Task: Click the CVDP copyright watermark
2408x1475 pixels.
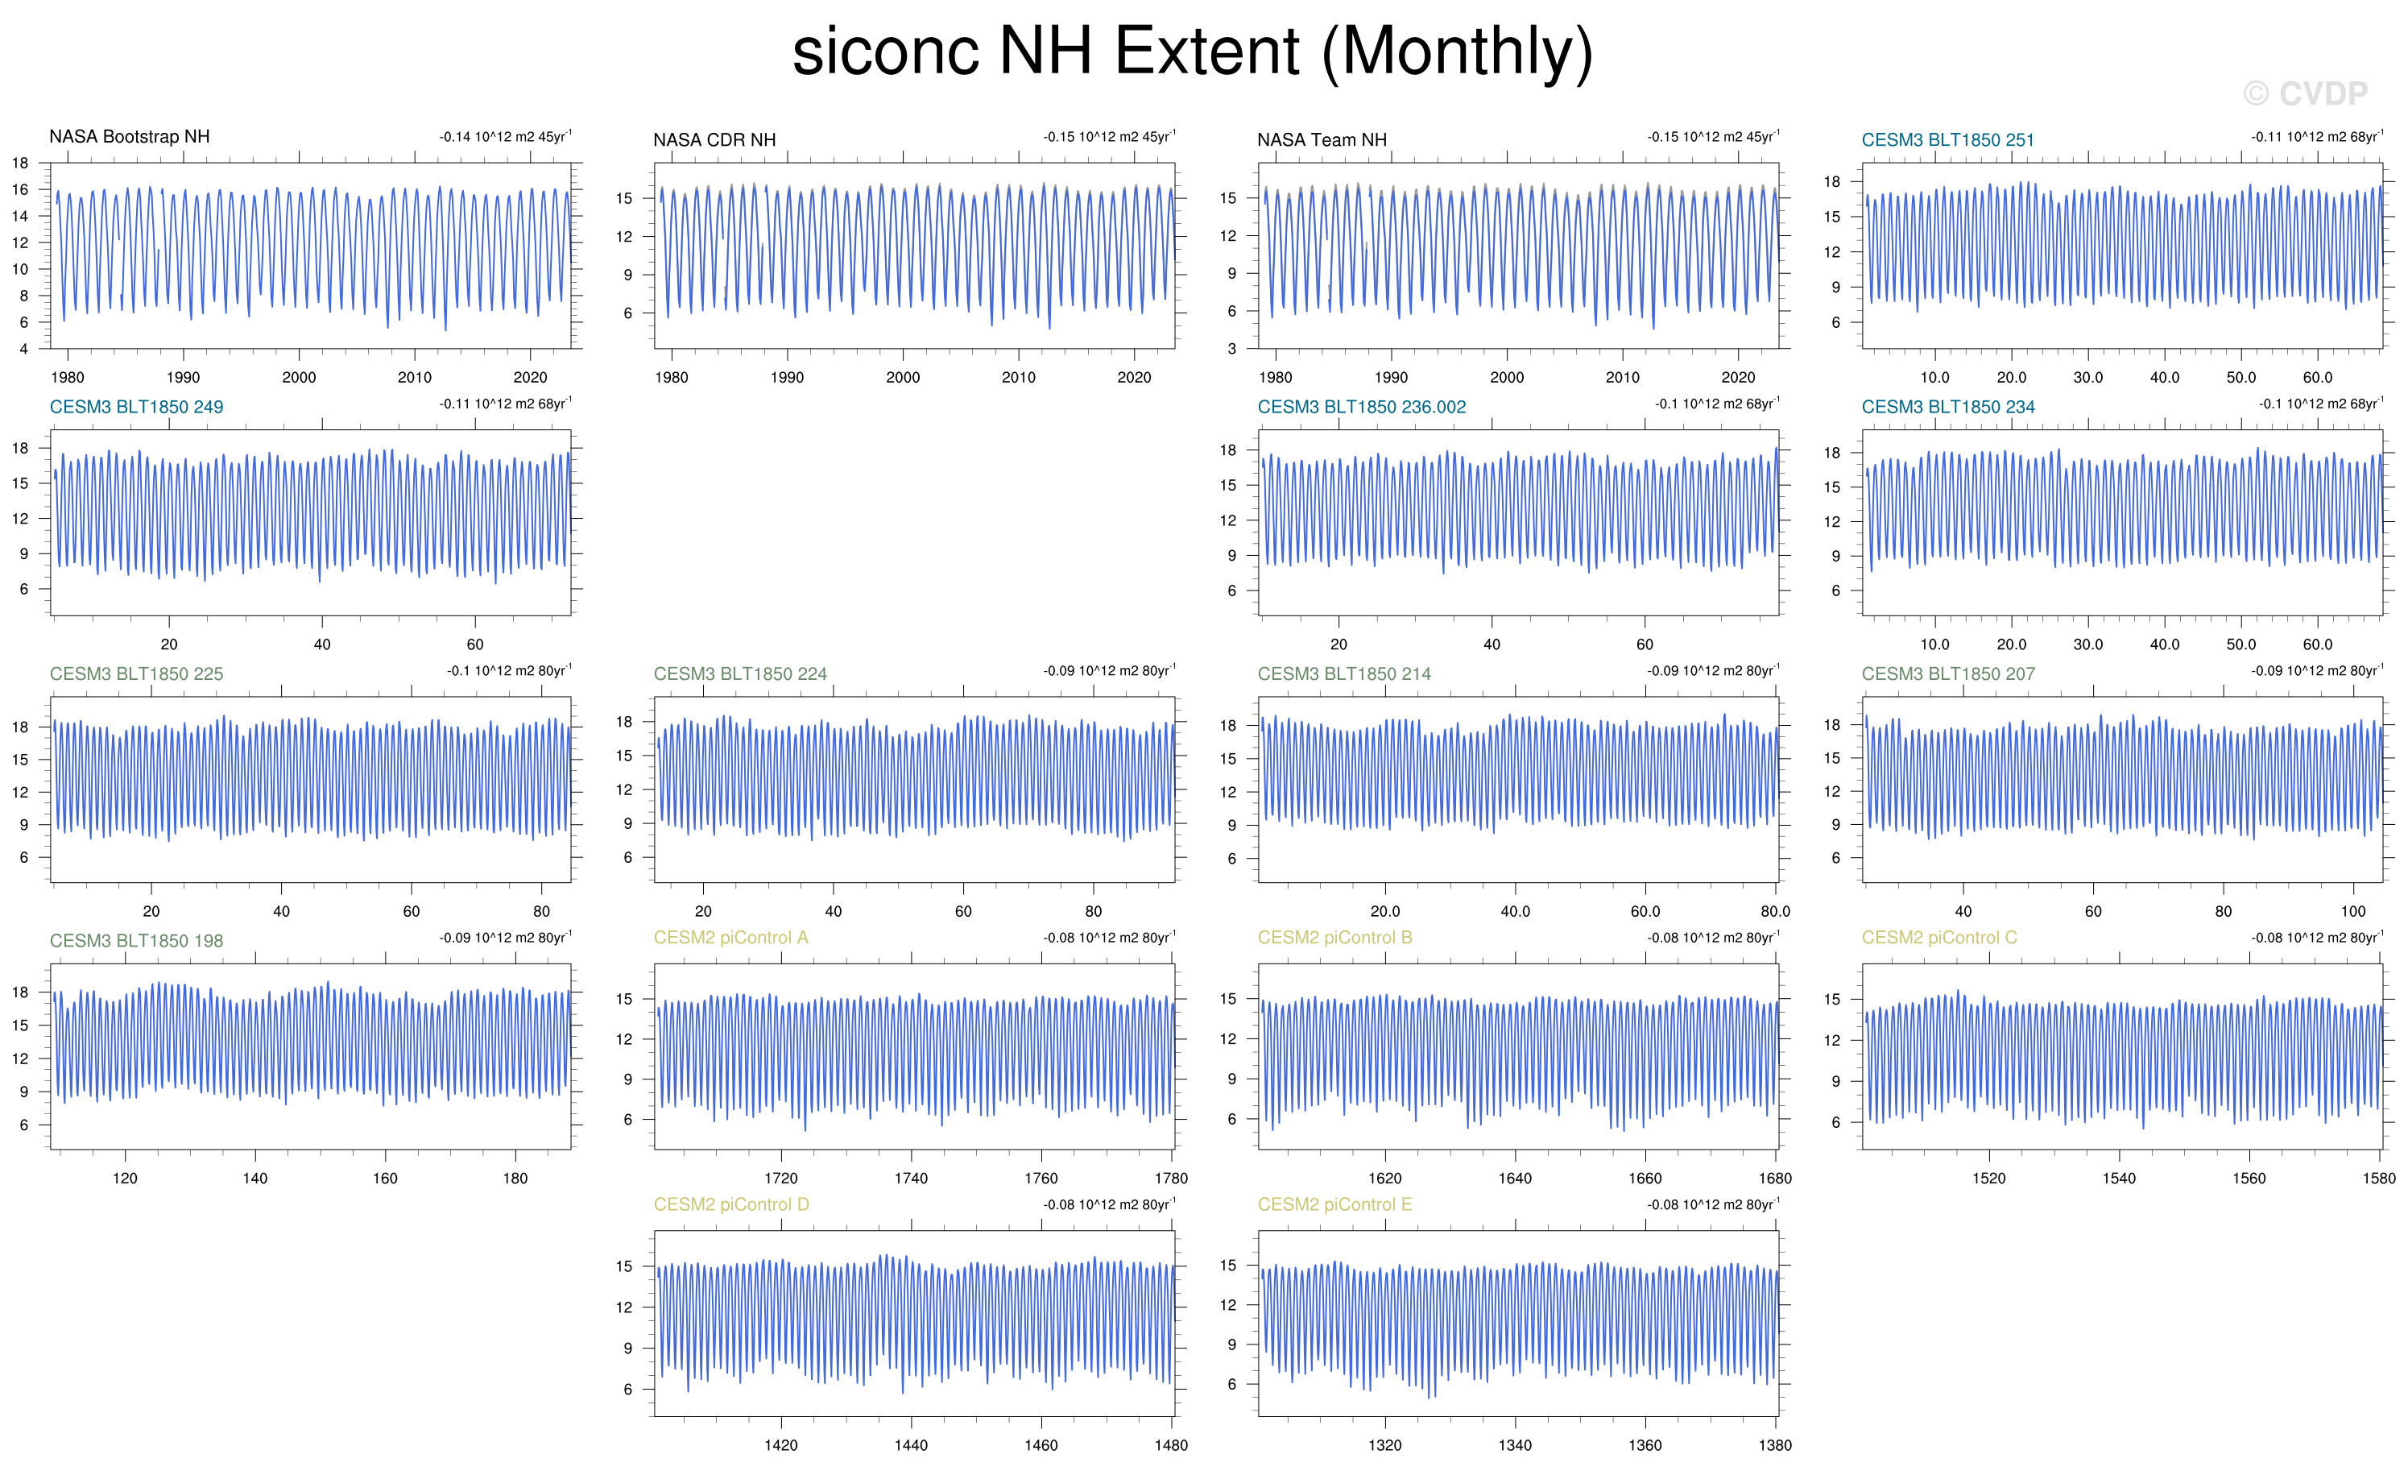Action: [2304, 93]
